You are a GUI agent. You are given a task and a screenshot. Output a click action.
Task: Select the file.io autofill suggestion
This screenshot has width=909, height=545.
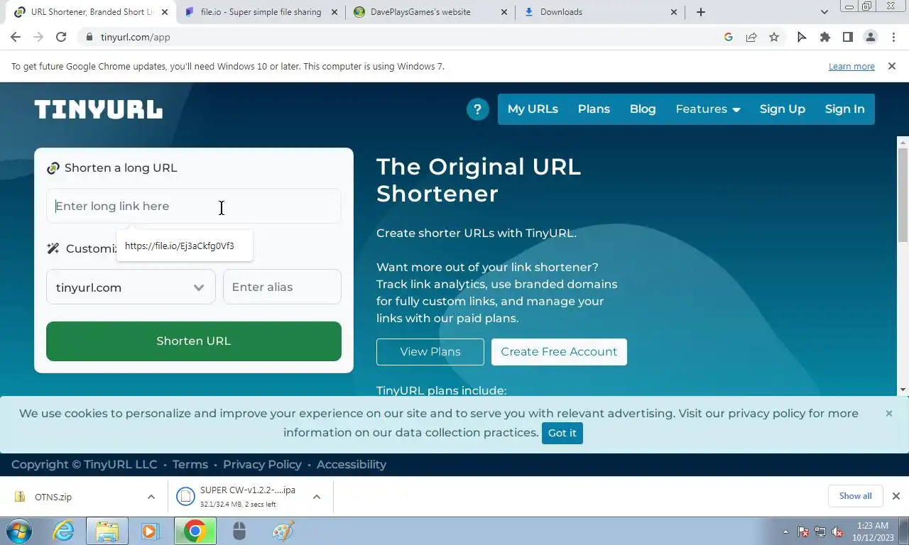185,246
